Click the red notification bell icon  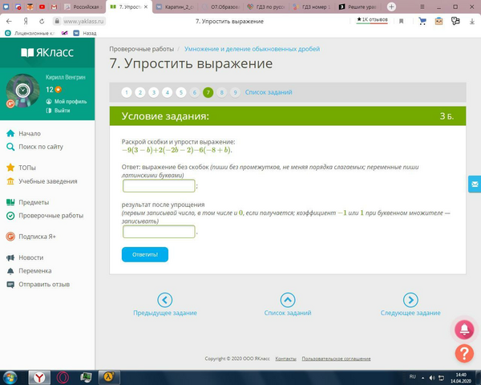[x=464, y=330]
